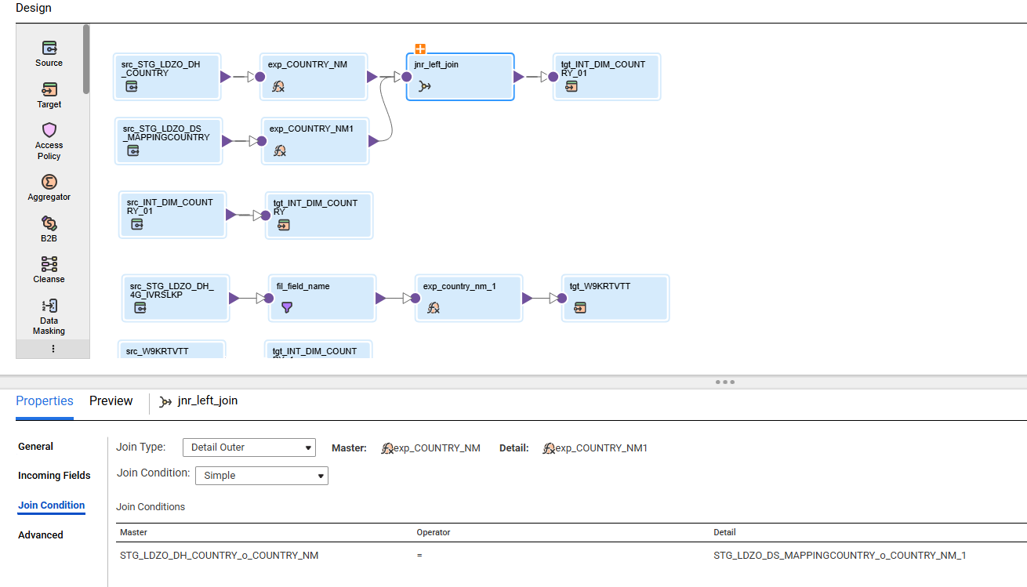Switch to the Properties tab
Image resolution: width=1027 pixels, height=587 pixels.
click(x=45, y=400)
